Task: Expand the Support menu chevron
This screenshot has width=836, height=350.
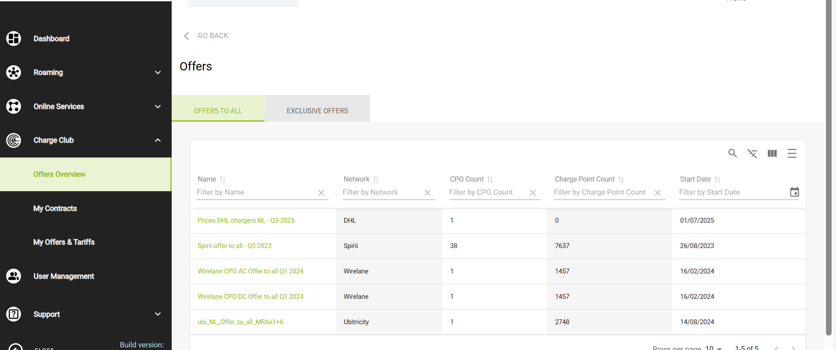Action: (x=158, y=314)
